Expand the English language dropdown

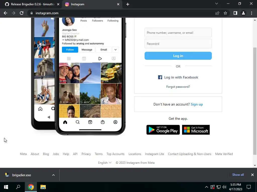pos(105,163)
